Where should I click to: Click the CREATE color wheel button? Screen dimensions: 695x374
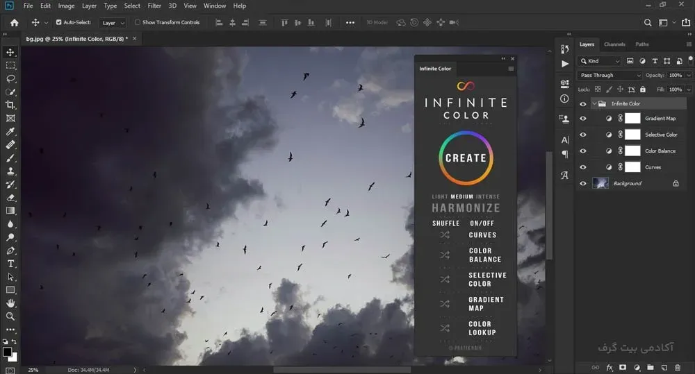[466, 158]
